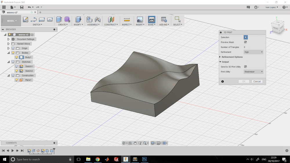Open the comments notification icon
This screenshot has width=290, height=163.
click(x=248, y=7)
